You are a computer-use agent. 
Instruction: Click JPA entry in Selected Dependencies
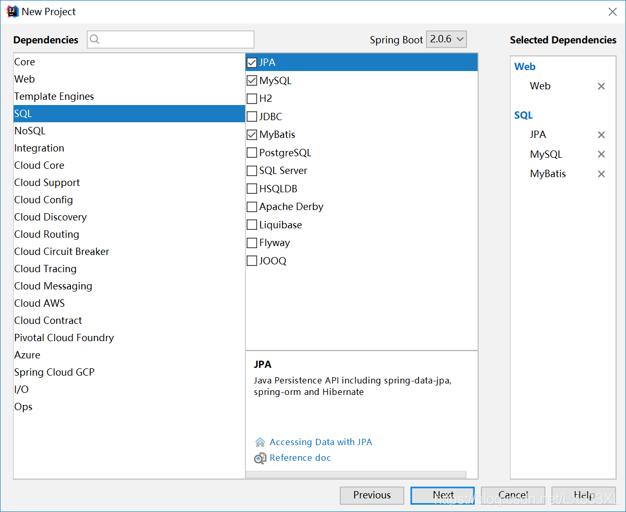click(x=538, y=134)
